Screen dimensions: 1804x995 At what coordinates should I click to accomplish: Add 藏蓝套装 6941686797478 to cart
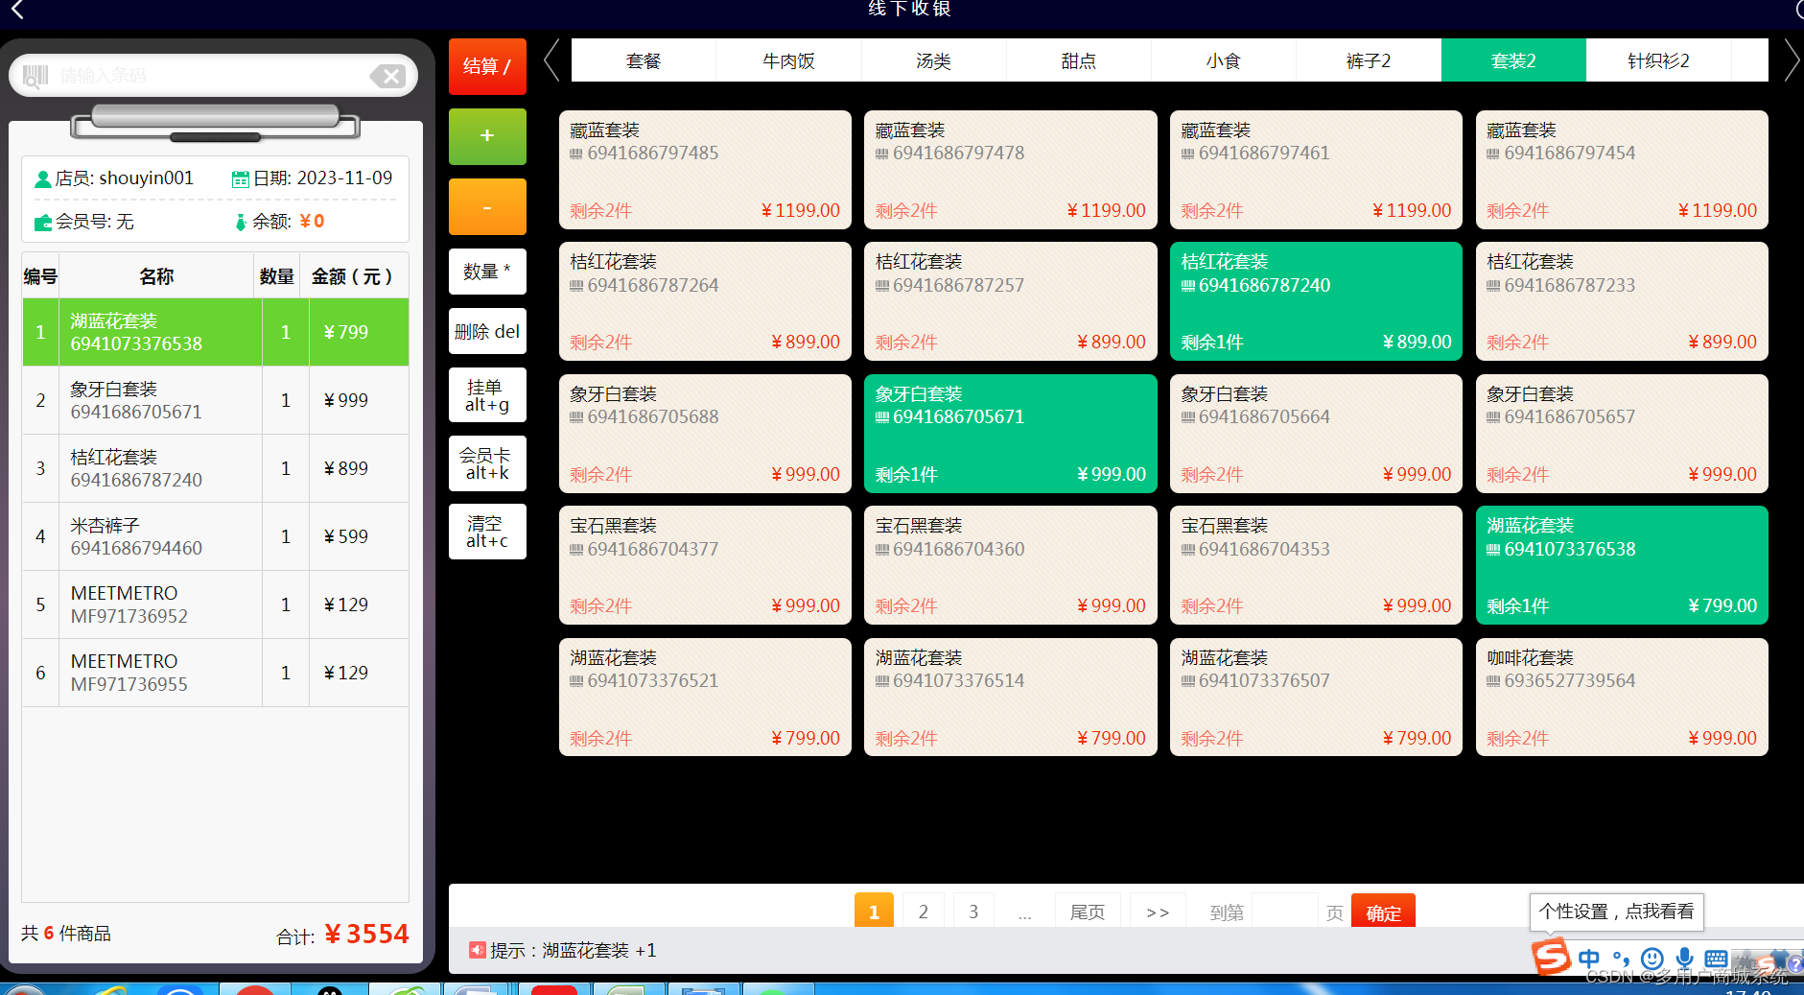1011,170
